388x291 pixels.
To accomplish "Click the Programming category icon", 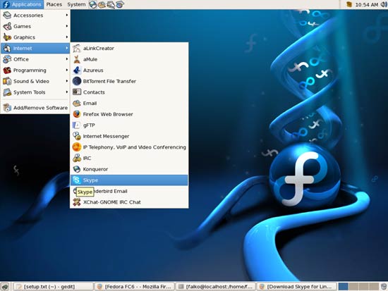I will coord(7,70).
